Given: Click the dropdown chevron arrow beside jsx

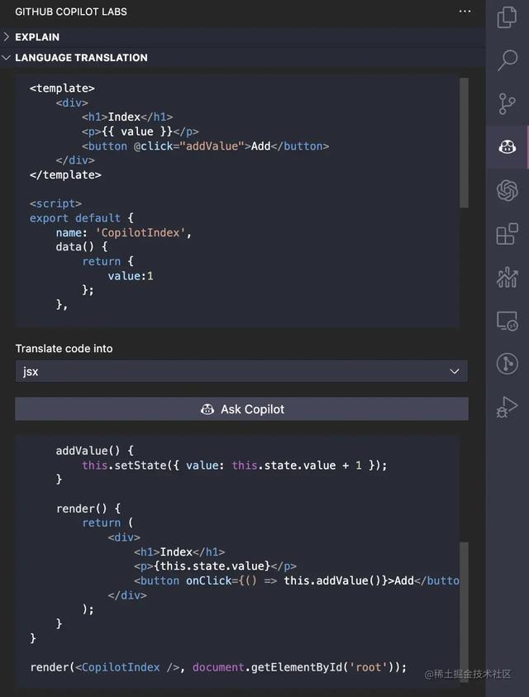Looking at the screenshot, I should pyautogui.click(x=455, y=371).
